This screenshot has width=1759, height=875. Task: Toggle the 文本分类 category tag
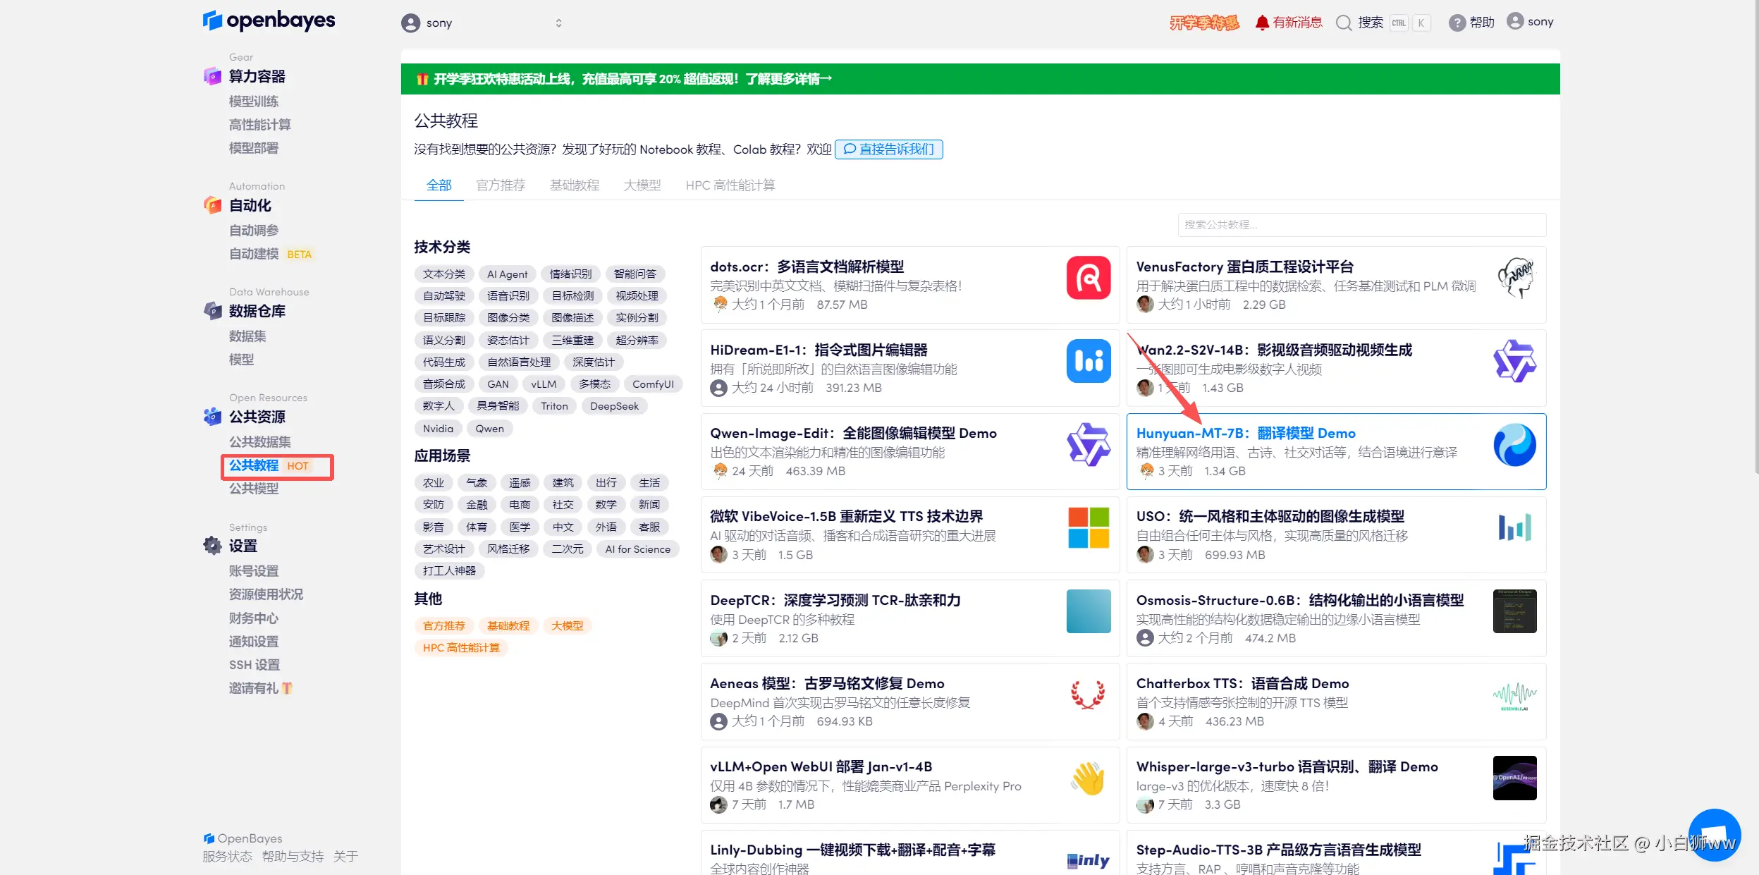point(443,274)
